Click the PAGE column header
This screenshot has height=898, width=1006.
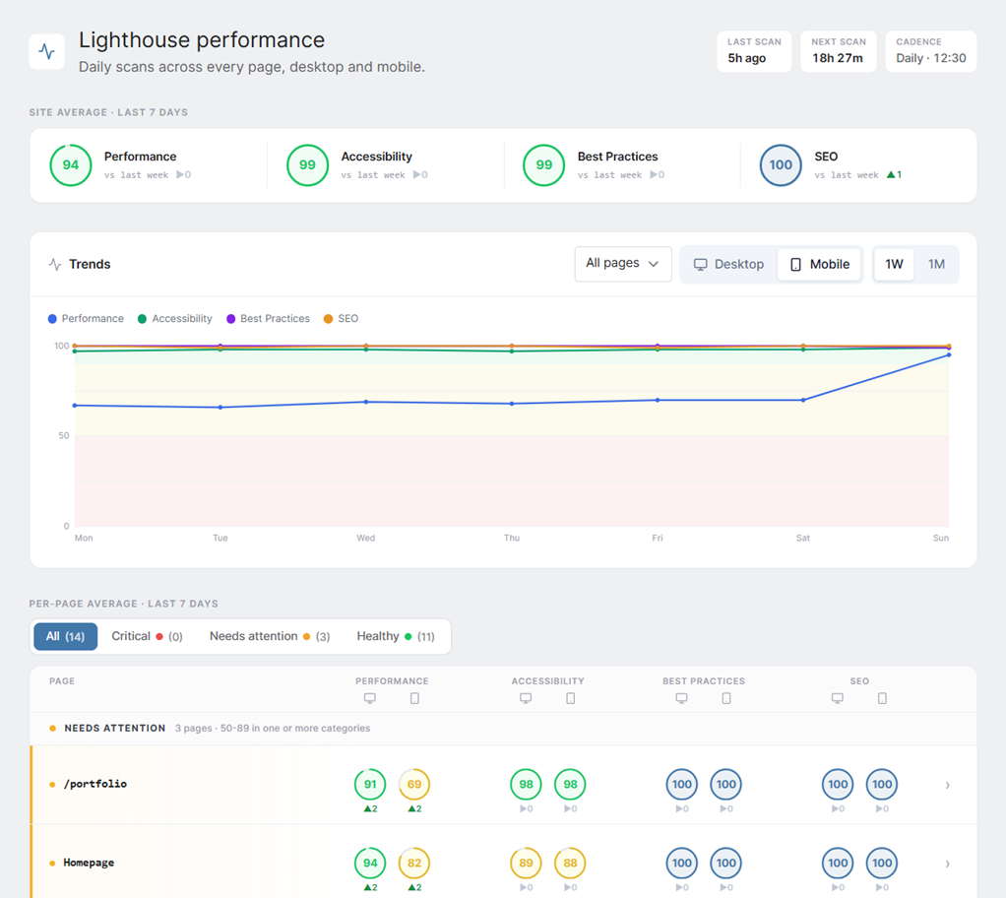pyautogui.click(x=62, y=681)
